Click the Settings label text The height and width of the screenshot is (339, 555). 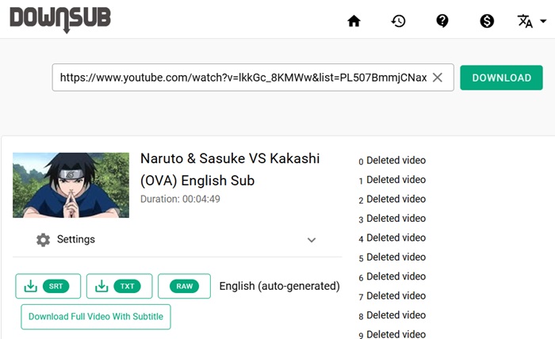[x=76, y=239]
